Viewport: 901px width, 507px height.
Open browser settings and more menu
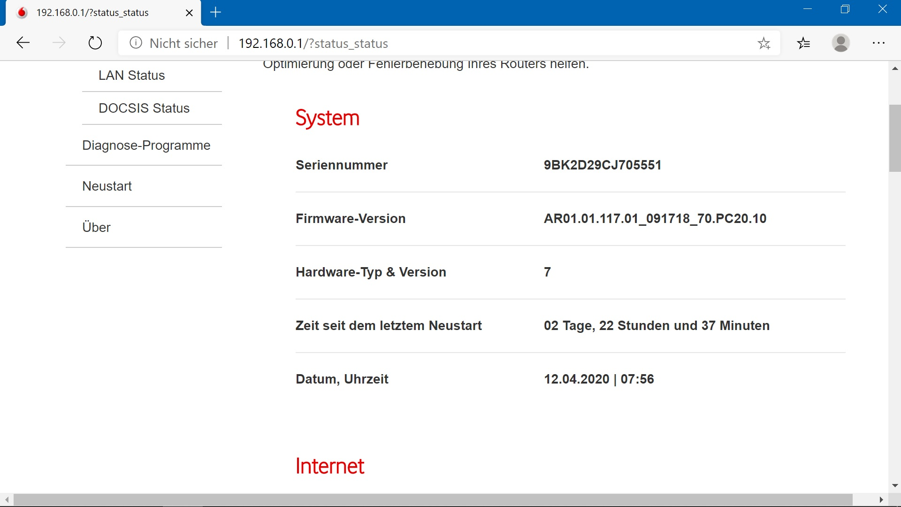click(x=878, y=43)
